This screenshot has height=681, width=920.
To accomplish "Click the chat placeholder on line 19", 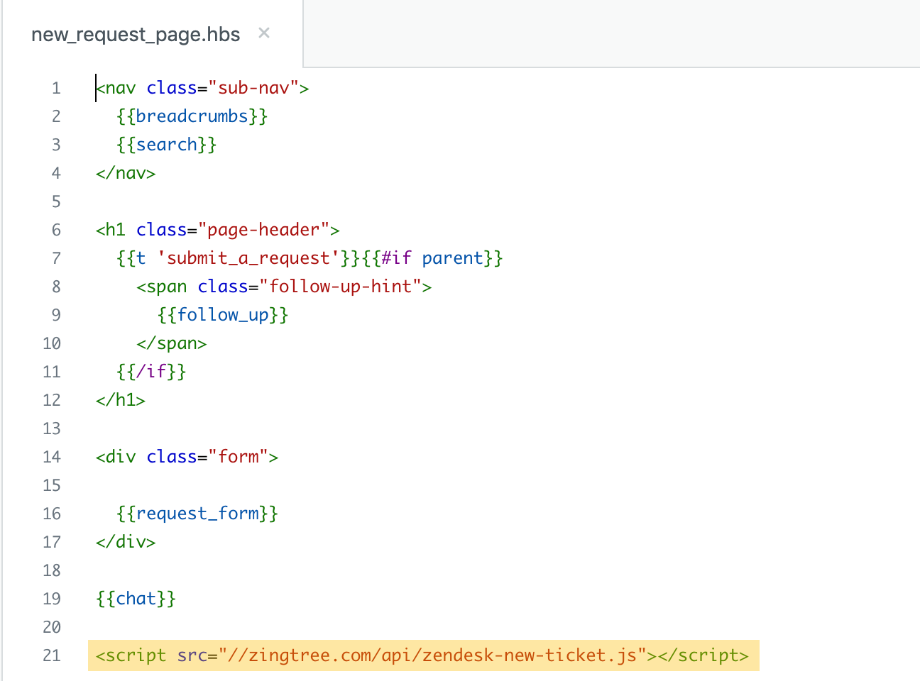I will tap(135, 598).
